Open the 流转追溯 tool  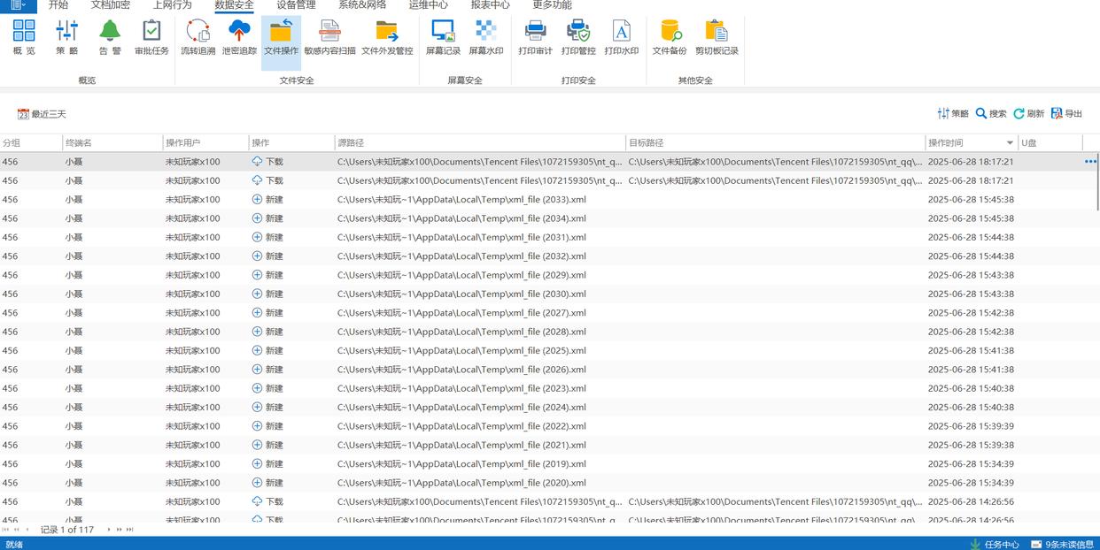198,37
